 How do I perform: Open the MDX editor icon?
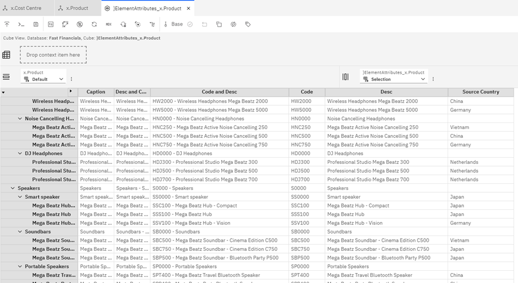pos(109,24)
